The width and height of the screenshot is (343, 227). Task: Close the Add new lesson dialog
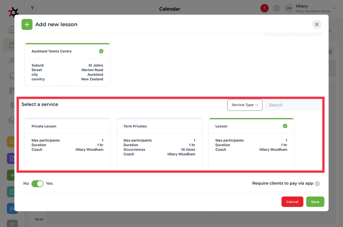click(x=317, y=25)
